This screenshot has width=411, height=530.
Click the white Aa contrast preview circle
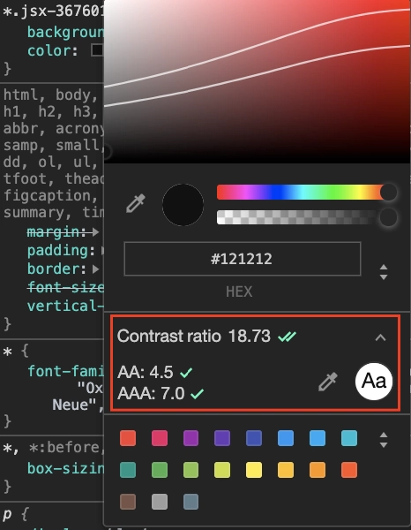click(x=374, y=382)
